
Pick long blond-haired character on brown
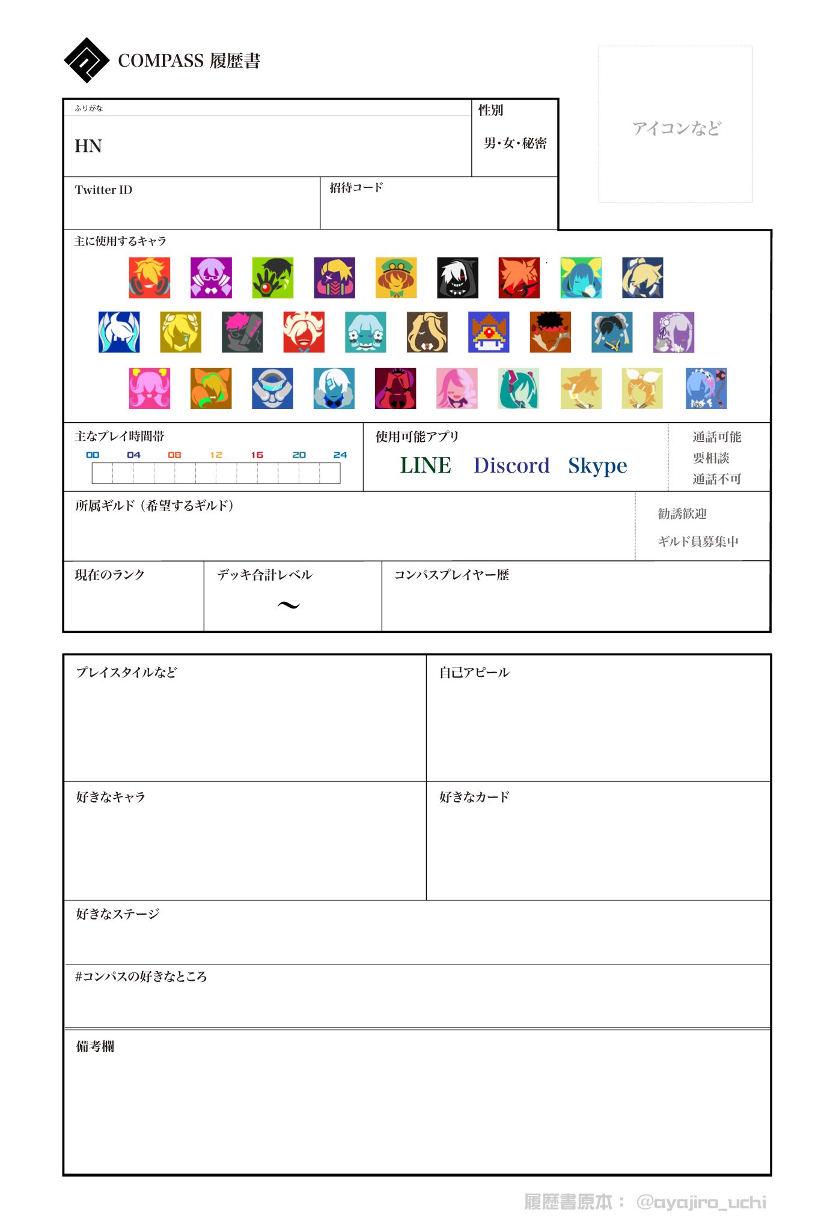[x=427, y=332]
